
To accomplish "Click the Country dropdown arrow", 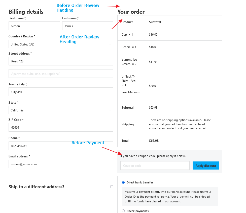I will (x=110, y=44).
